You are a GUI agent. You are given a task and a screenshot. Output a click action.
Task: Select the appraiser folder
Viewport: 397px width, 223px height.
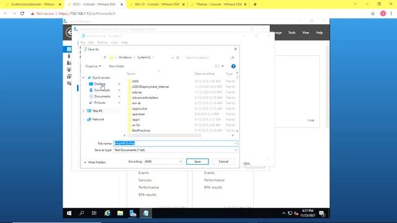pyautogui.click(x=138, y=114)
